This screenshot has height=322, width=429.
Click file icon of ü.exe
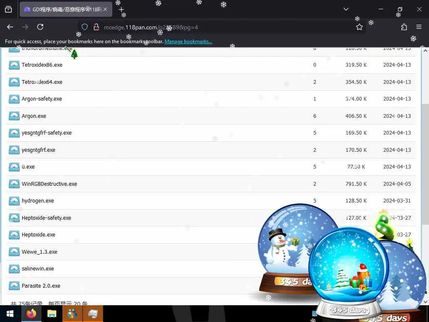[14, 167]
